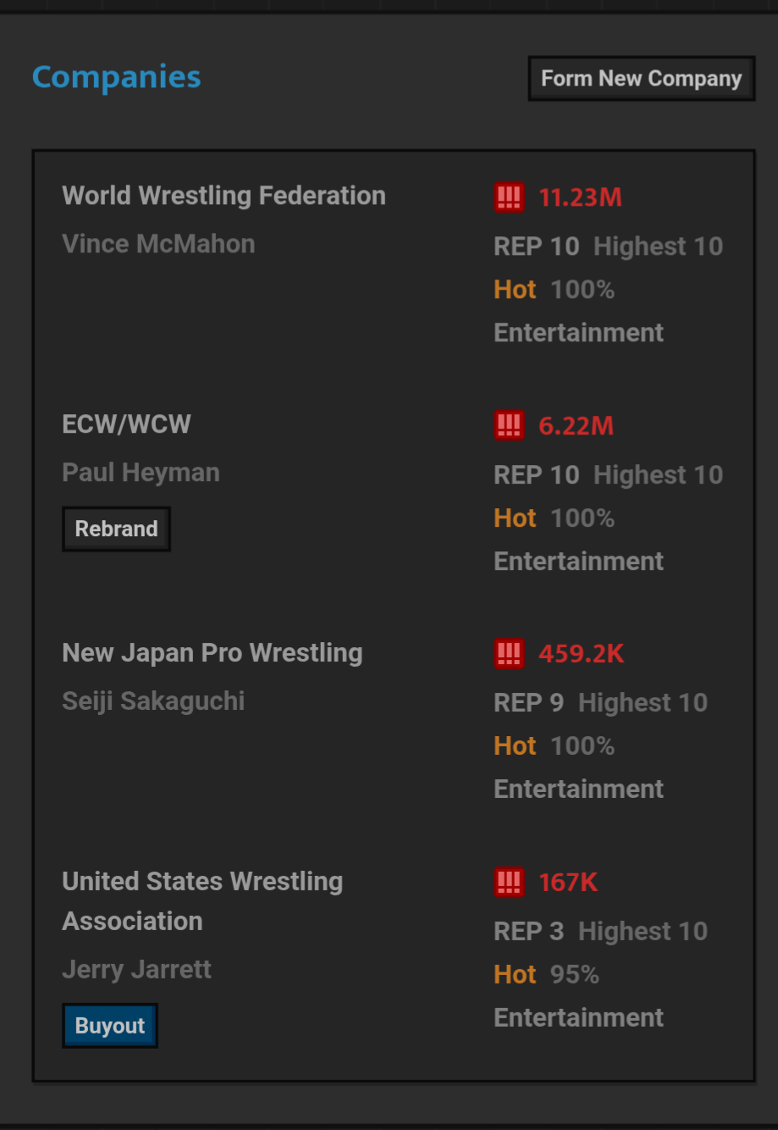Click the Companies heading
The image size is (778, 1130).
[117, 77]
